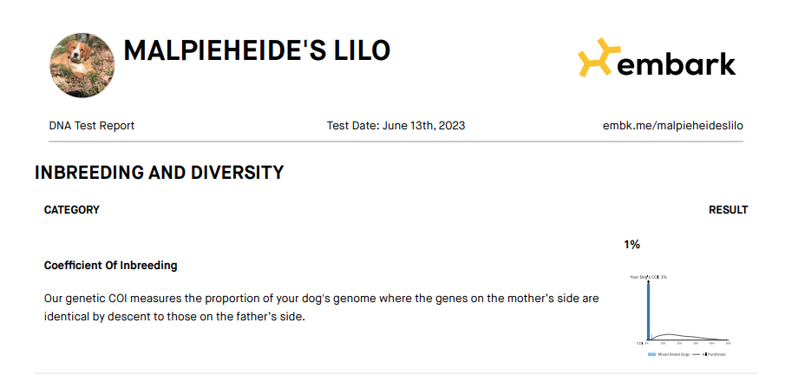
Task: Click the DNA Test Report label
Action: 92,125
